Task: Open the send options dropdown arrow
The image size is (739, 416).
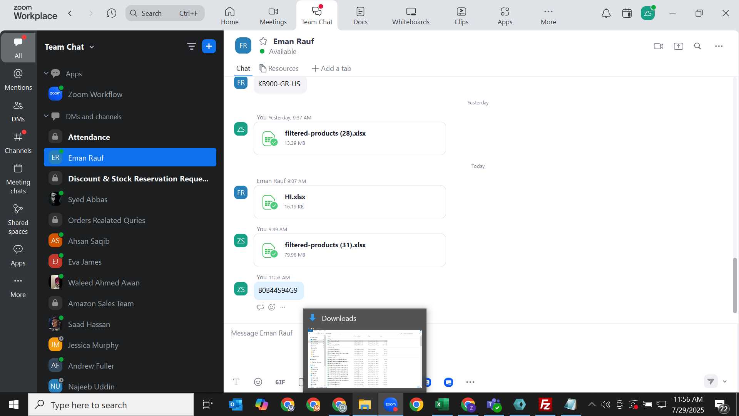Action: click(x=725, y=382)
